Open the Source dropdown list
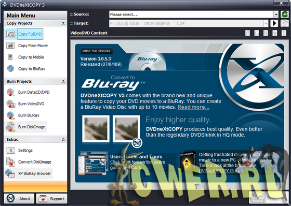Screen dimensions: 291x206 pyautogui.click(x=276, y=14)
